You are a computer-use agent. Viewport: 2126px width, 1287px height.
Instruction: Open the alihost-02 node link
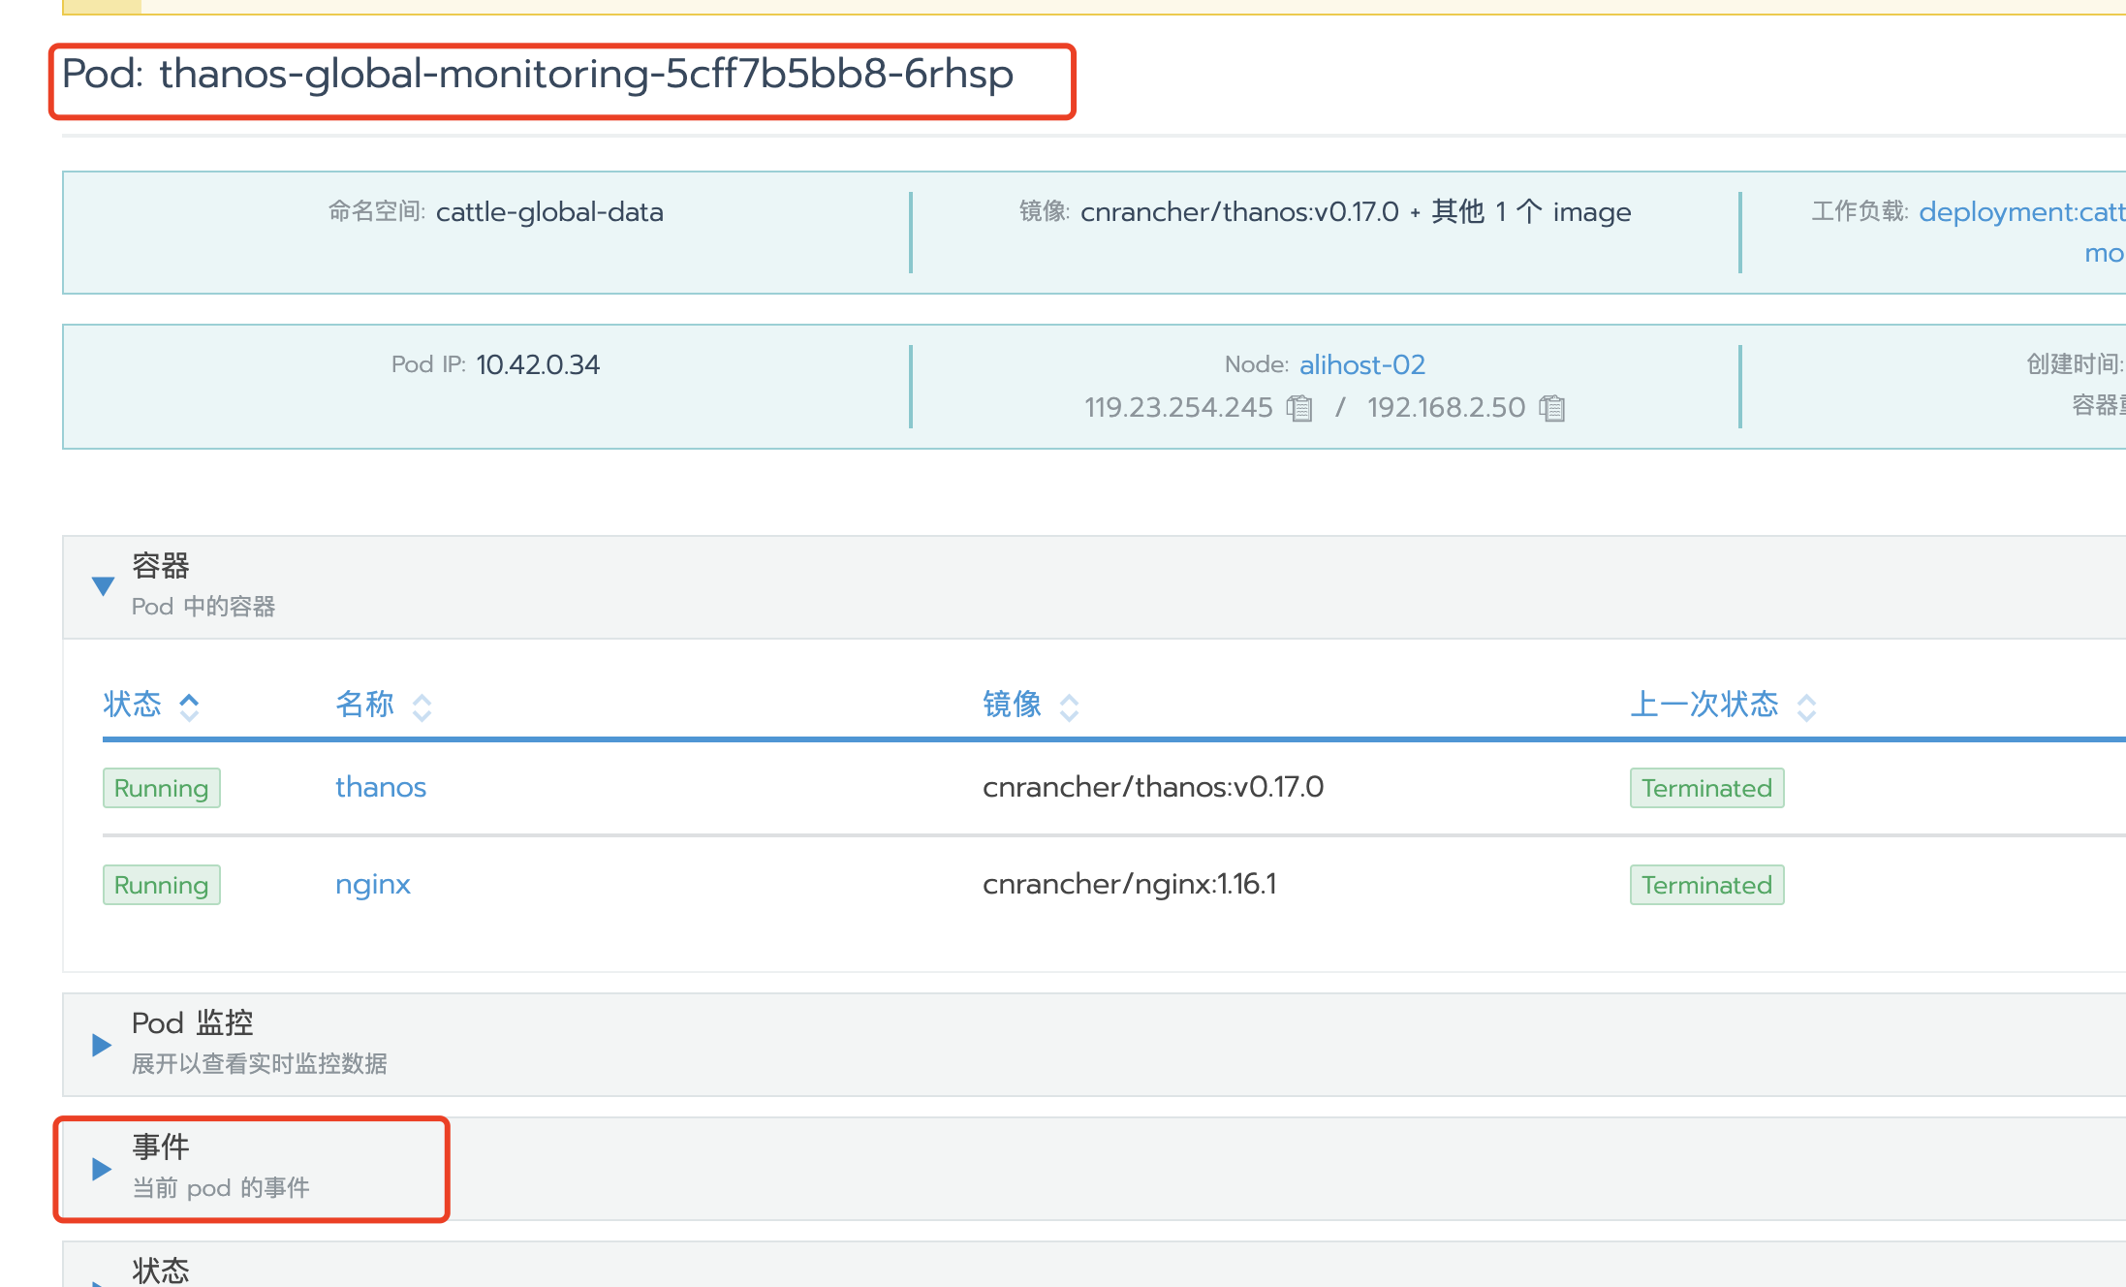(1361, 364)
